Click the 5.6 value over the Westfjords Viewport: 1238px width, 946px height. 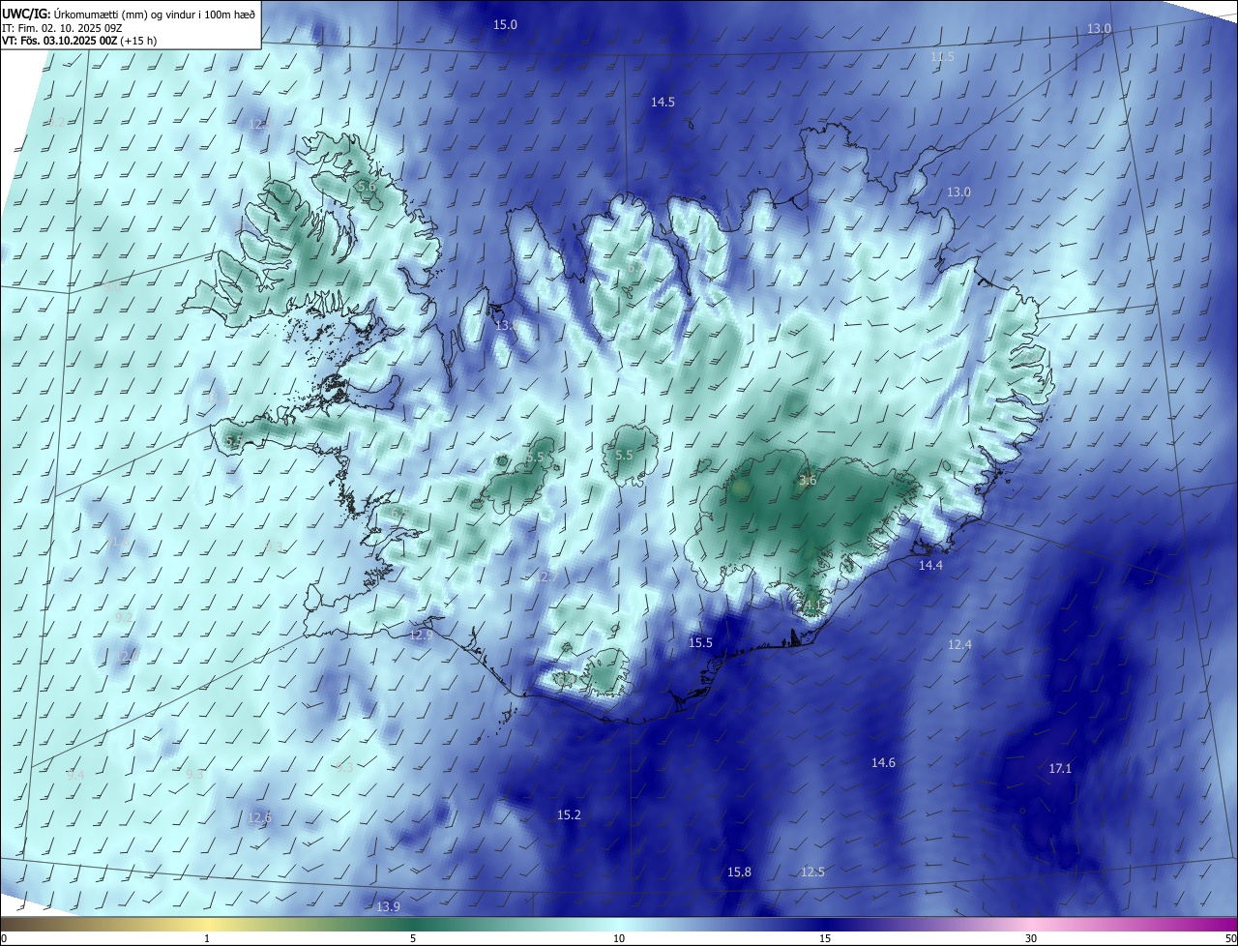click(366, 187)
